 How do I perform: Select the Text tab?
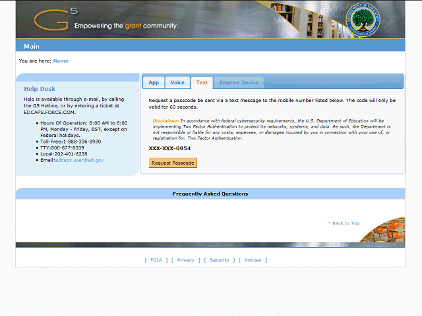202,82
